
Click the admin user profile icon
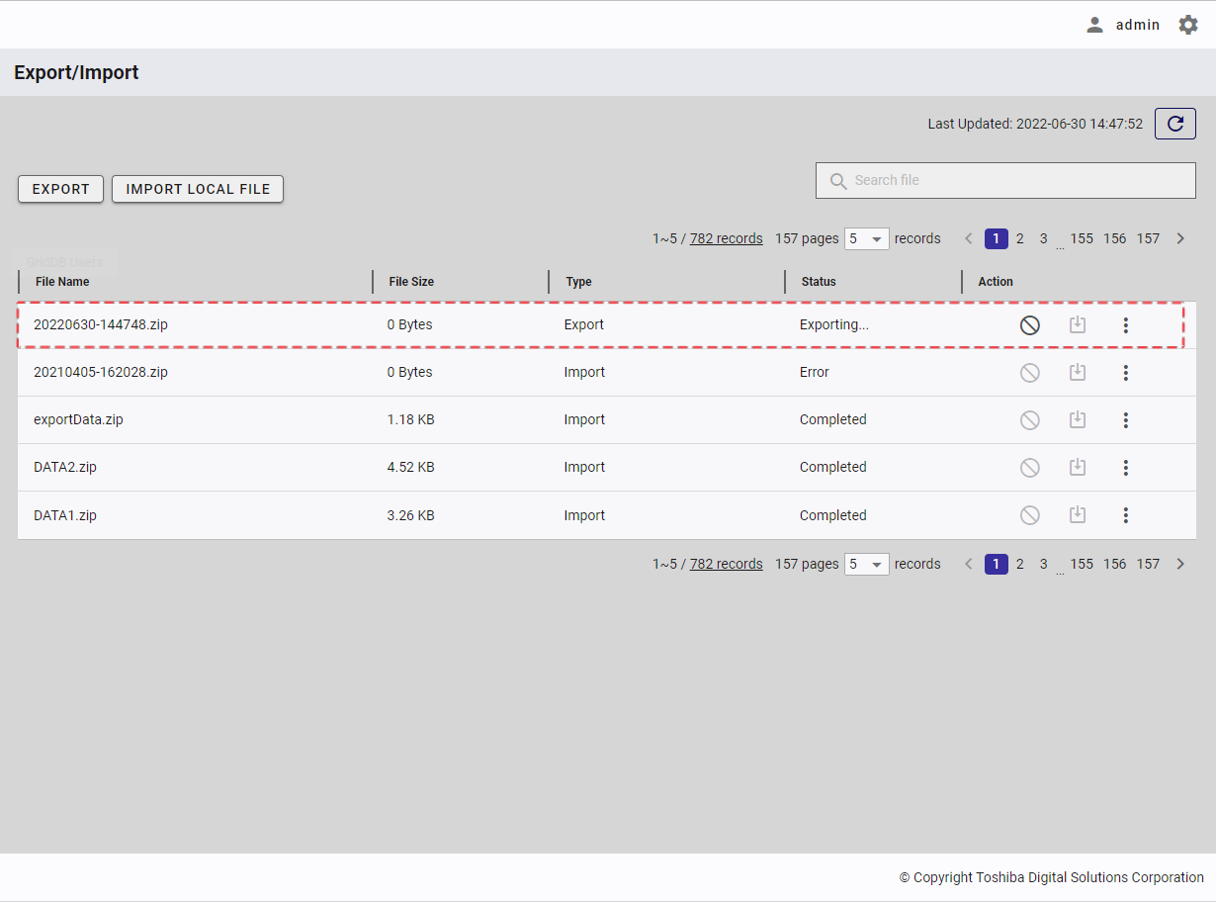pyautogui.click(x=1094, y=25)
